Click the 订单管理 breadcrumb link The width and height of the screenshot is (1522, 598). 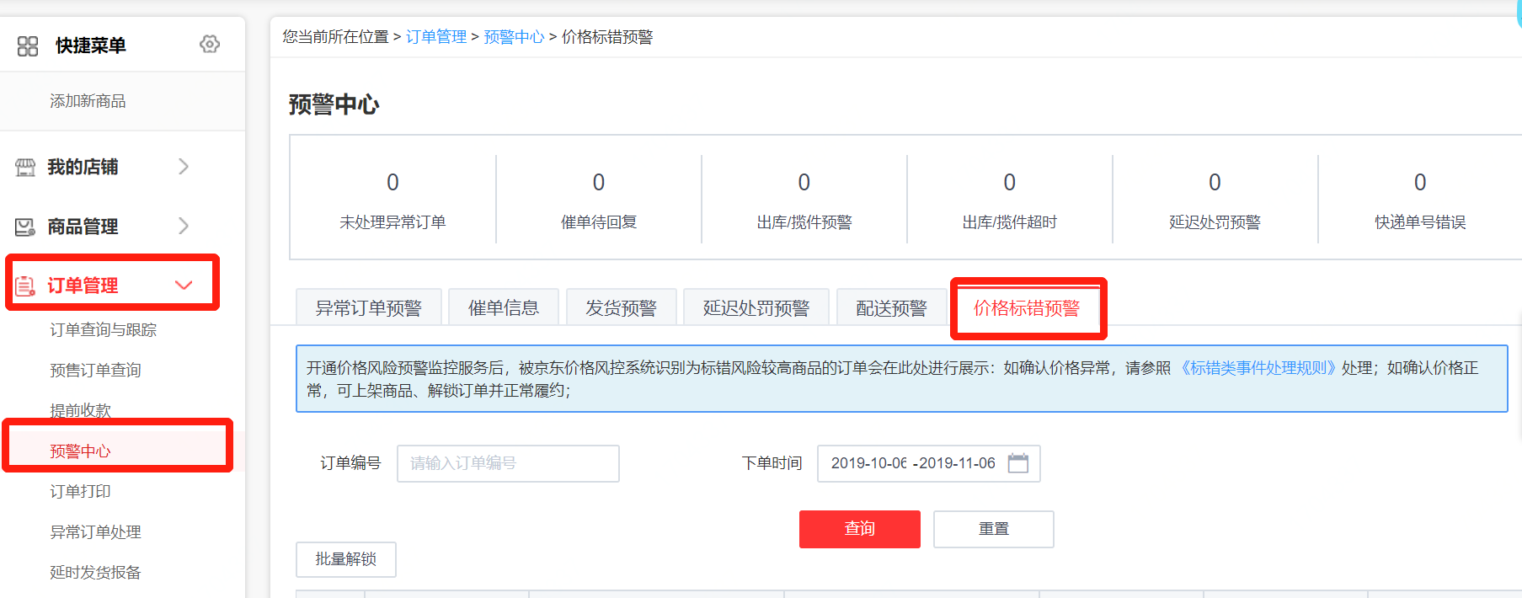pos(436,37)
